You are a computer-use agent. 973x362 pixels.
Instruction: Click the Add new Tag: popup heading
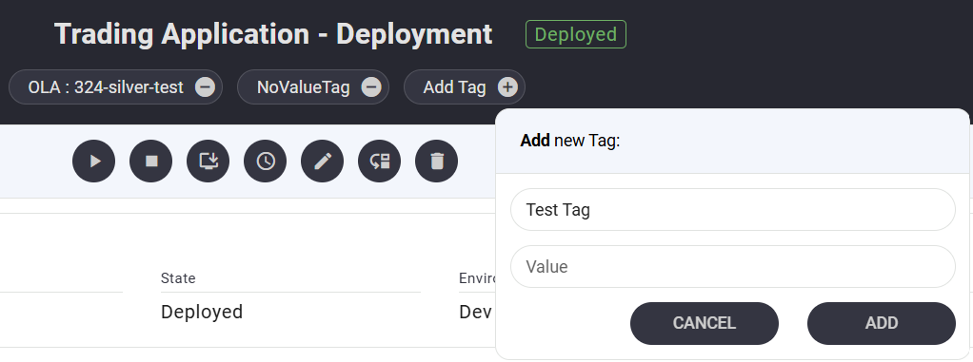(x=570, y=141)
